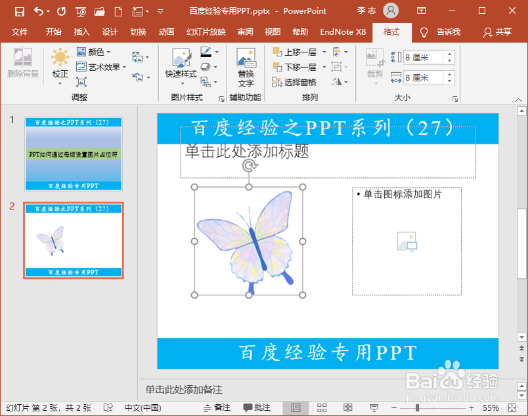
Task: Switch to Slide Sorter view icon
Action: (x=322, y=408)
